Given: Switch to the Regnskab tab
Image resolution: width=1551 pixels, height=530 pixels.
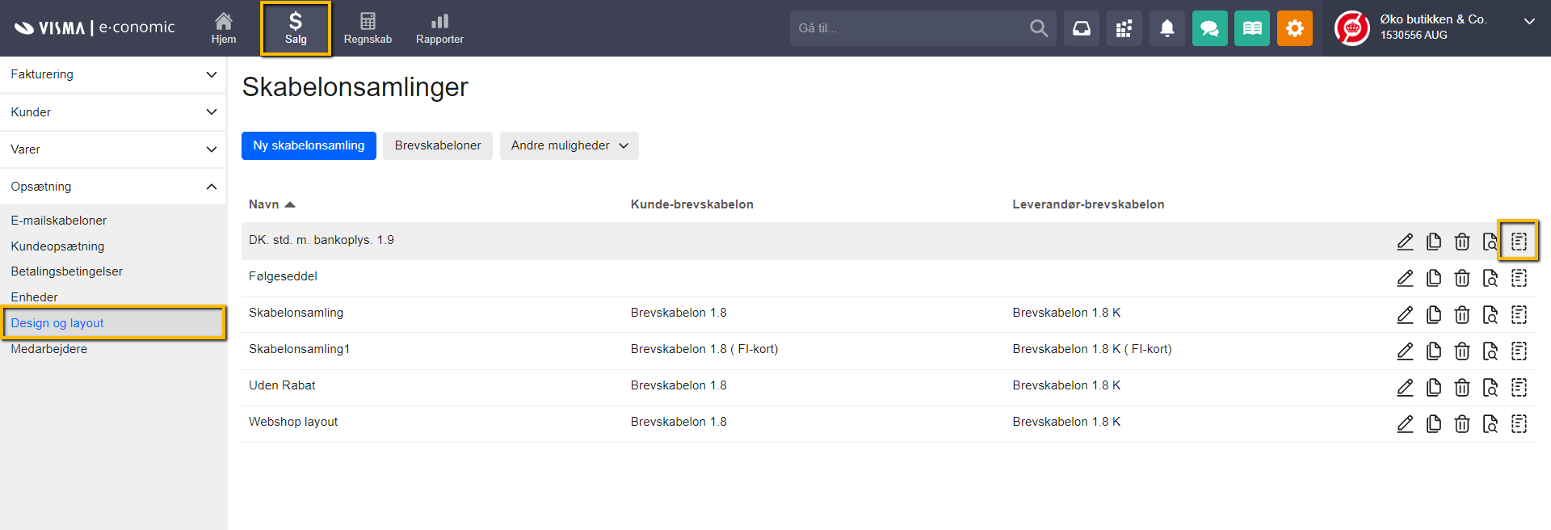Looking at the screenshot, I should [x=368, y=28].
